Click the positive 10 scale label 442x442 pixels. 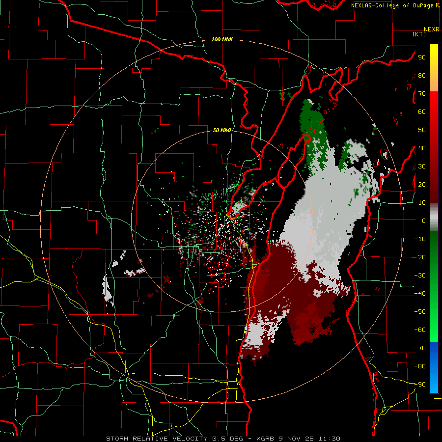422,203
